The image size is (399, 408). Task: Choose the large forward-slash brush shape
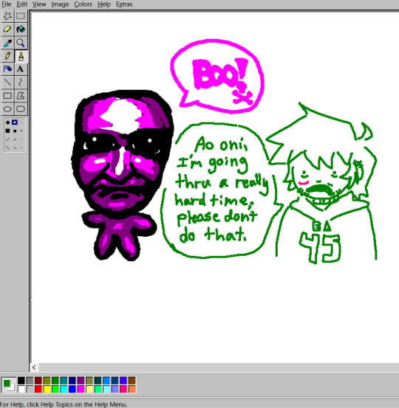(8, 139)
